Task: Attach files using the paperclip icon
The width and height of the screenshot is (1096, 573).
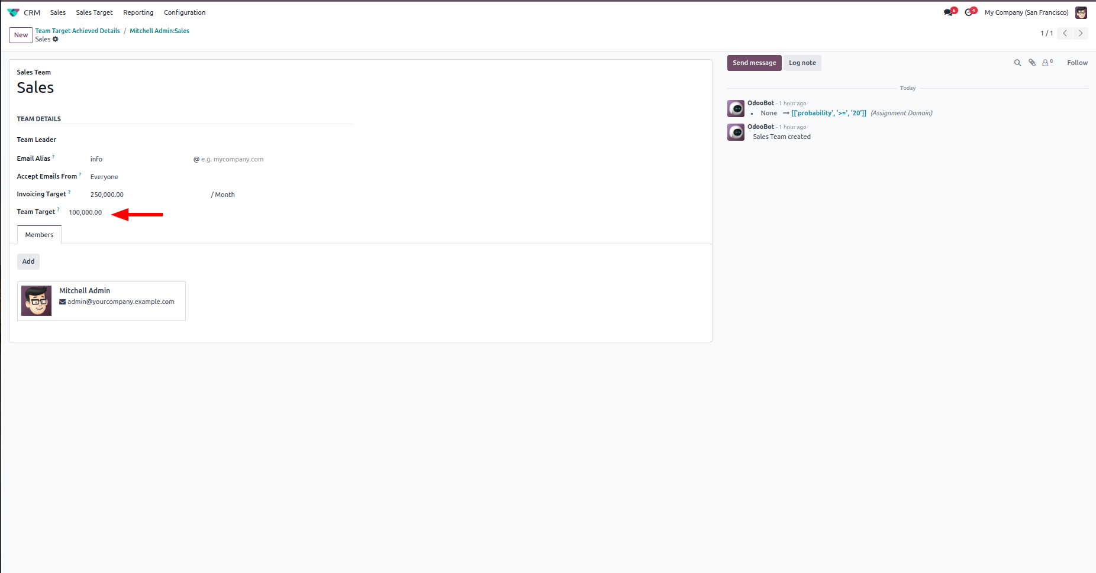Action: point(1032,63)
